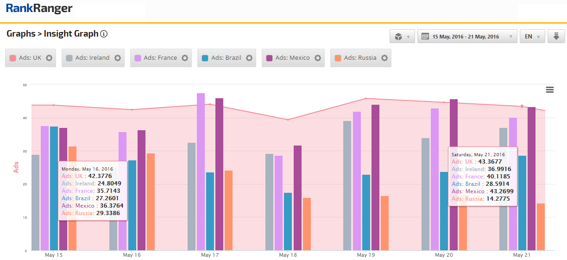This screenshot has width=567, height=260.
Task: Click gear icon next to Ads: Brazil
Action: coord(249,58)
